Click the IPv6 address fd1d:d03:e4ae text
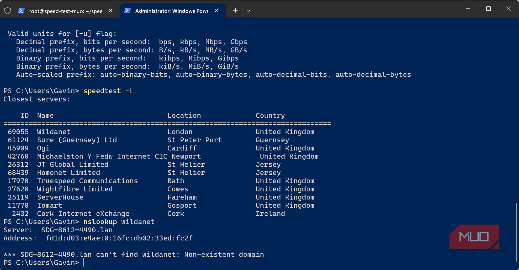The image size is (519, 270). click(119, 238)
